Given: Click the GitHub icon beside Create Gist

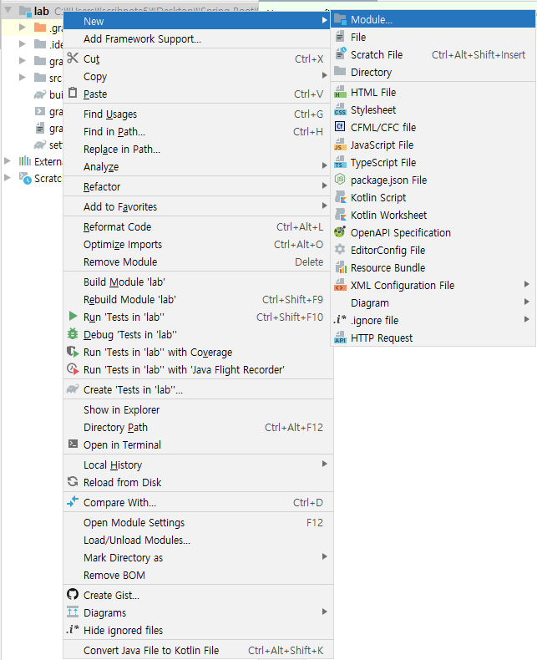Looking at the screenshot, I should tap(73, 595).
